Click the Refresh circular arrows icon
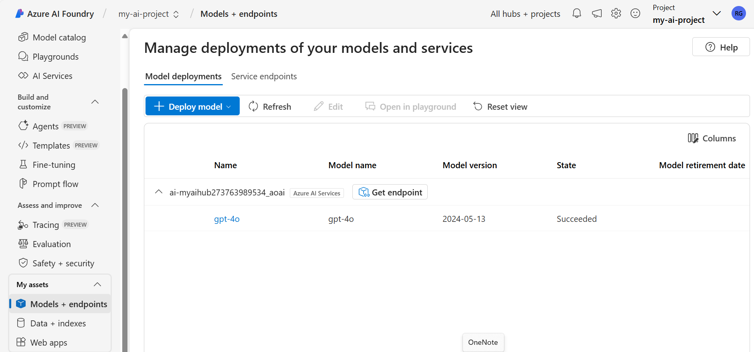The width and height of the screenshot is (754, 352). tap(253, 106)
